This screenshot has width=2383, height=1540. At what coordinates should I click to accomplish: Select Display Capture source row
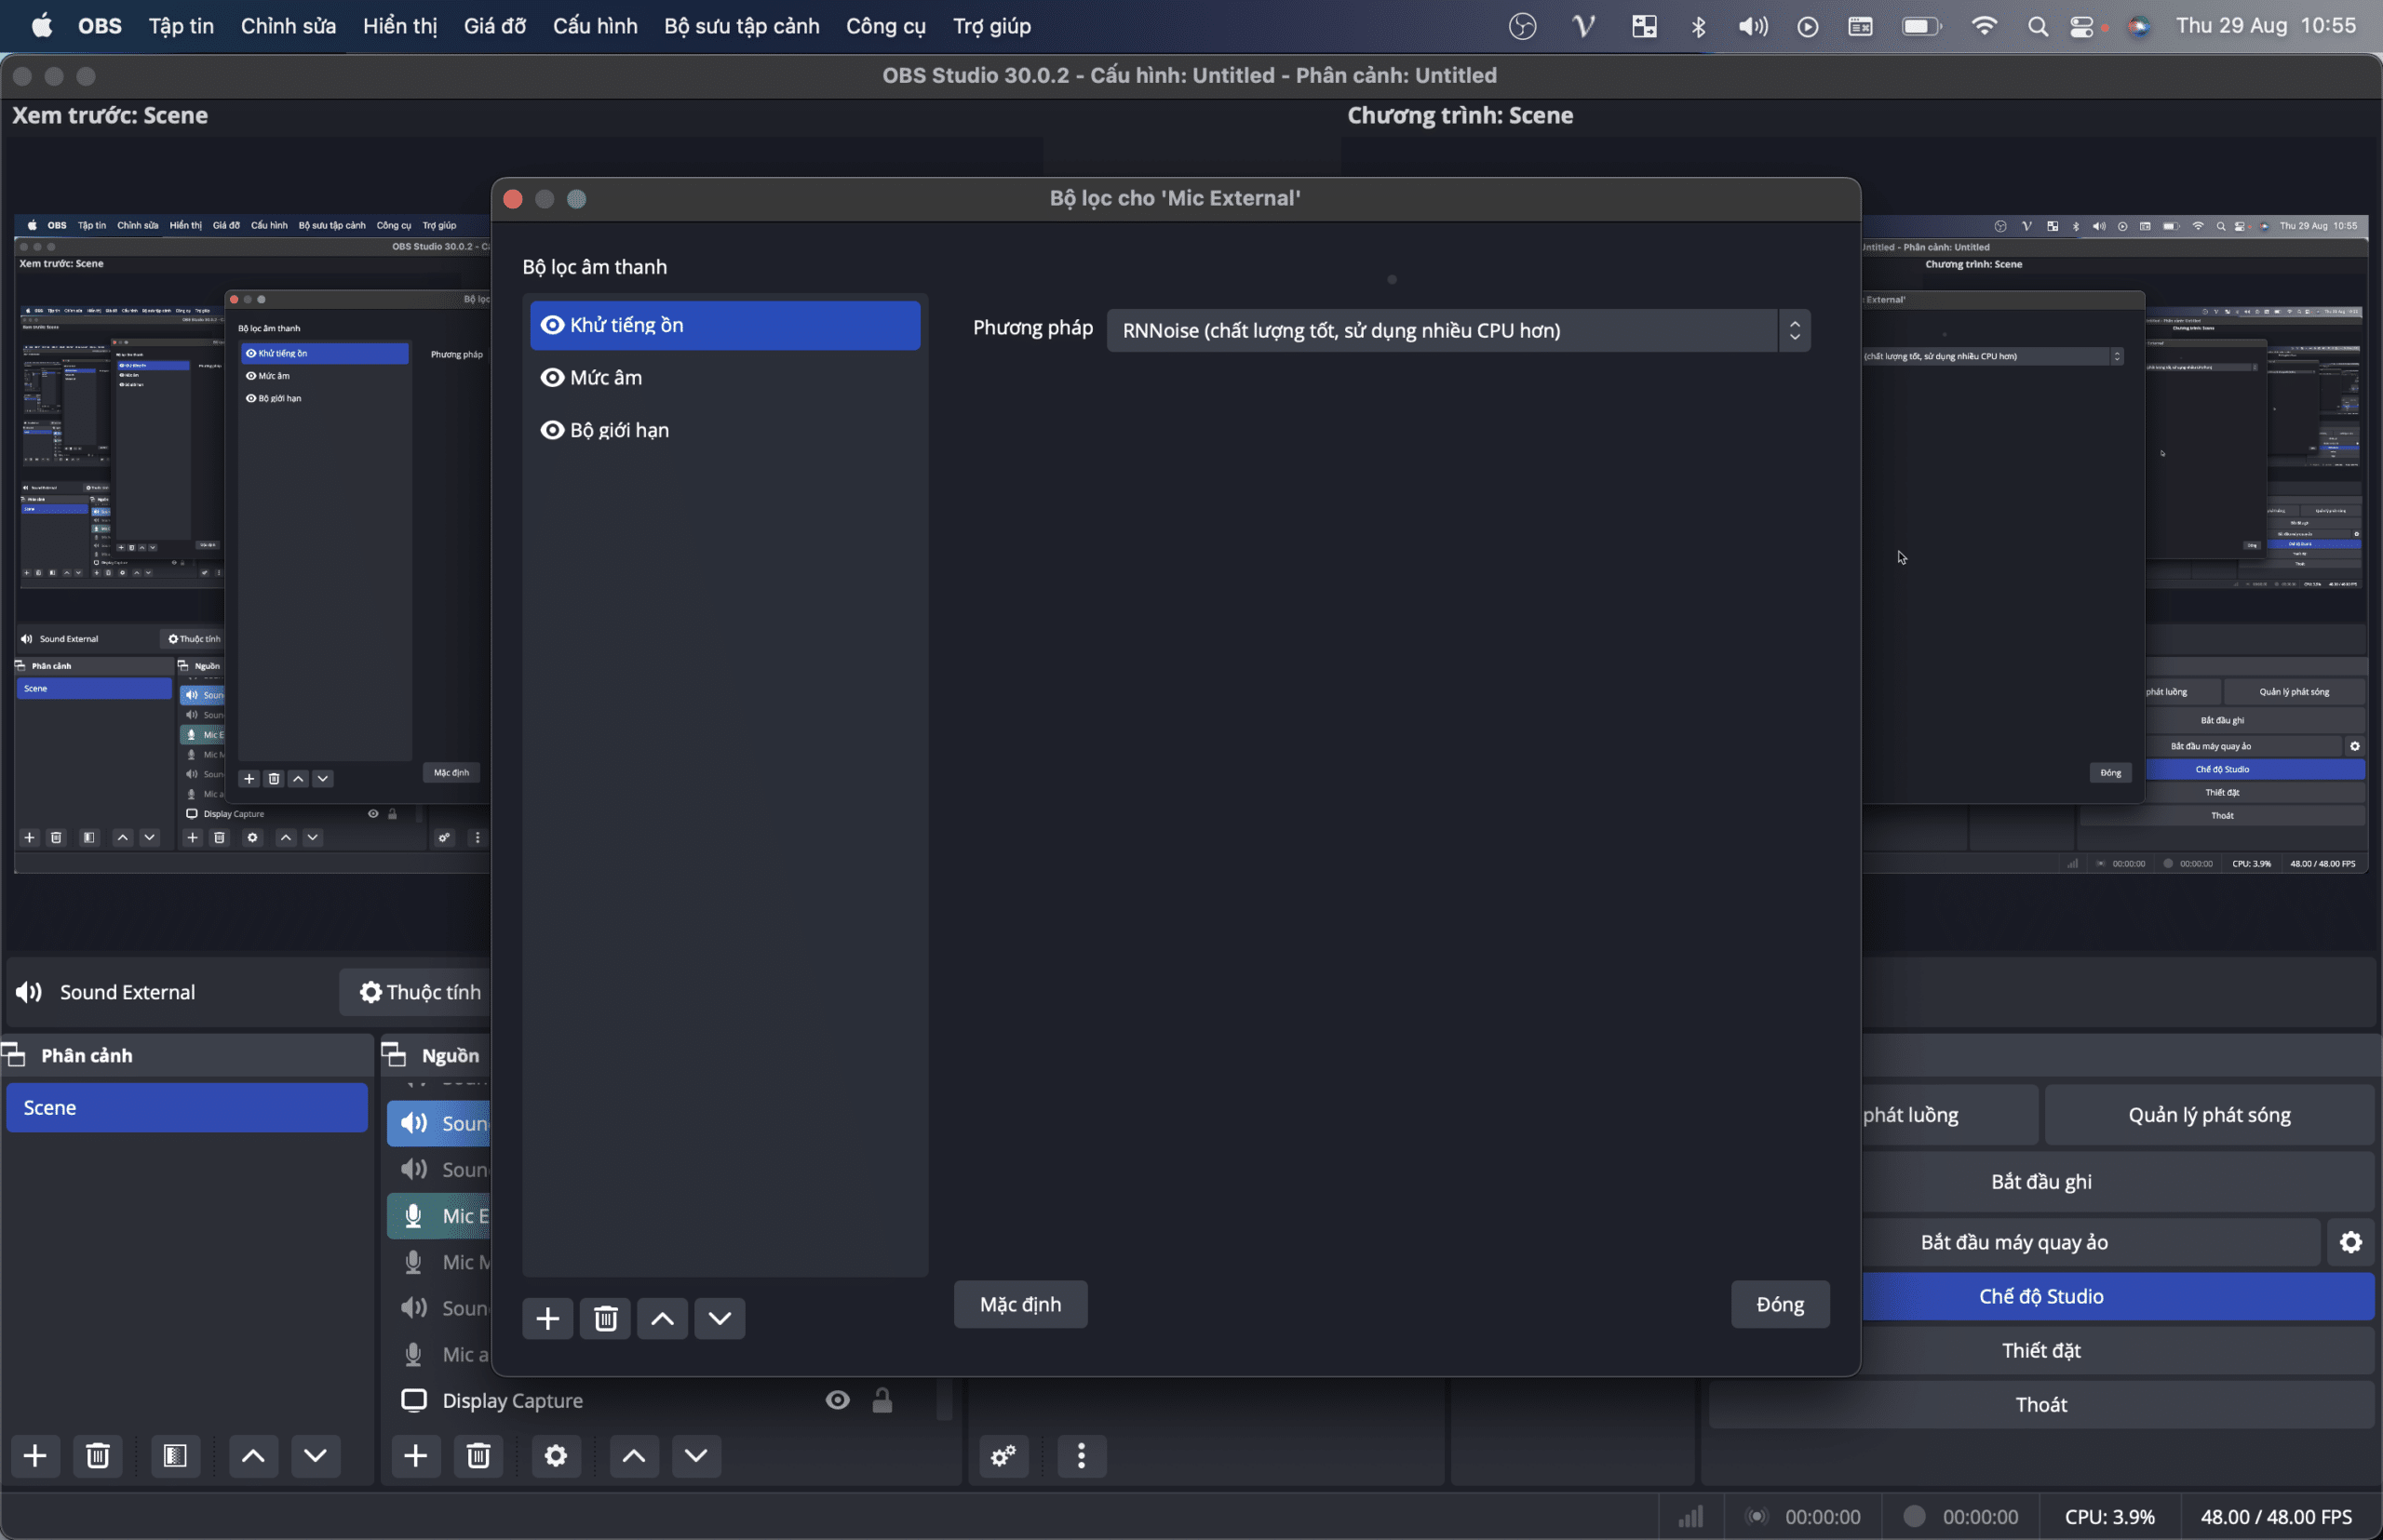pyautogui.click(x=660, y=1400)
